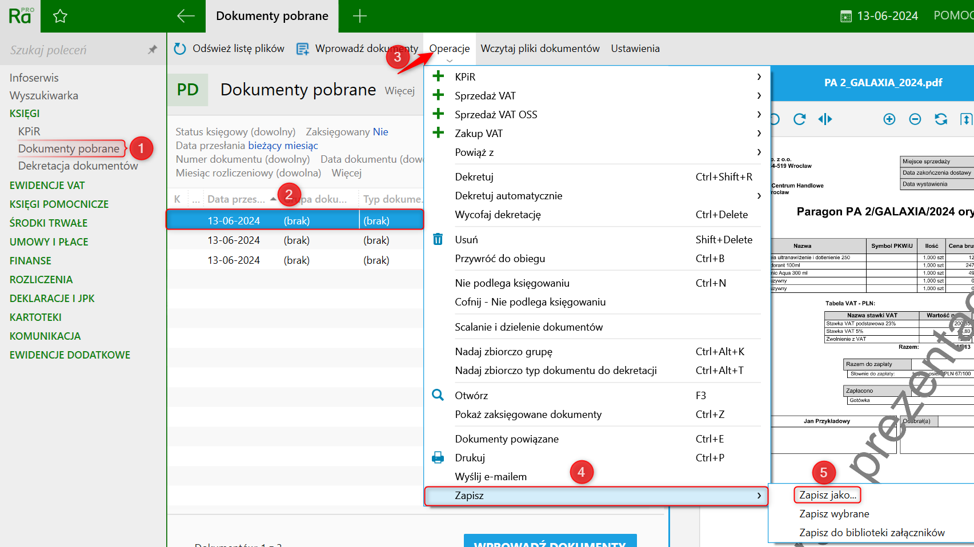974x547 pixels.
Task: Pin the command search panel
Action: coord(152,50)
